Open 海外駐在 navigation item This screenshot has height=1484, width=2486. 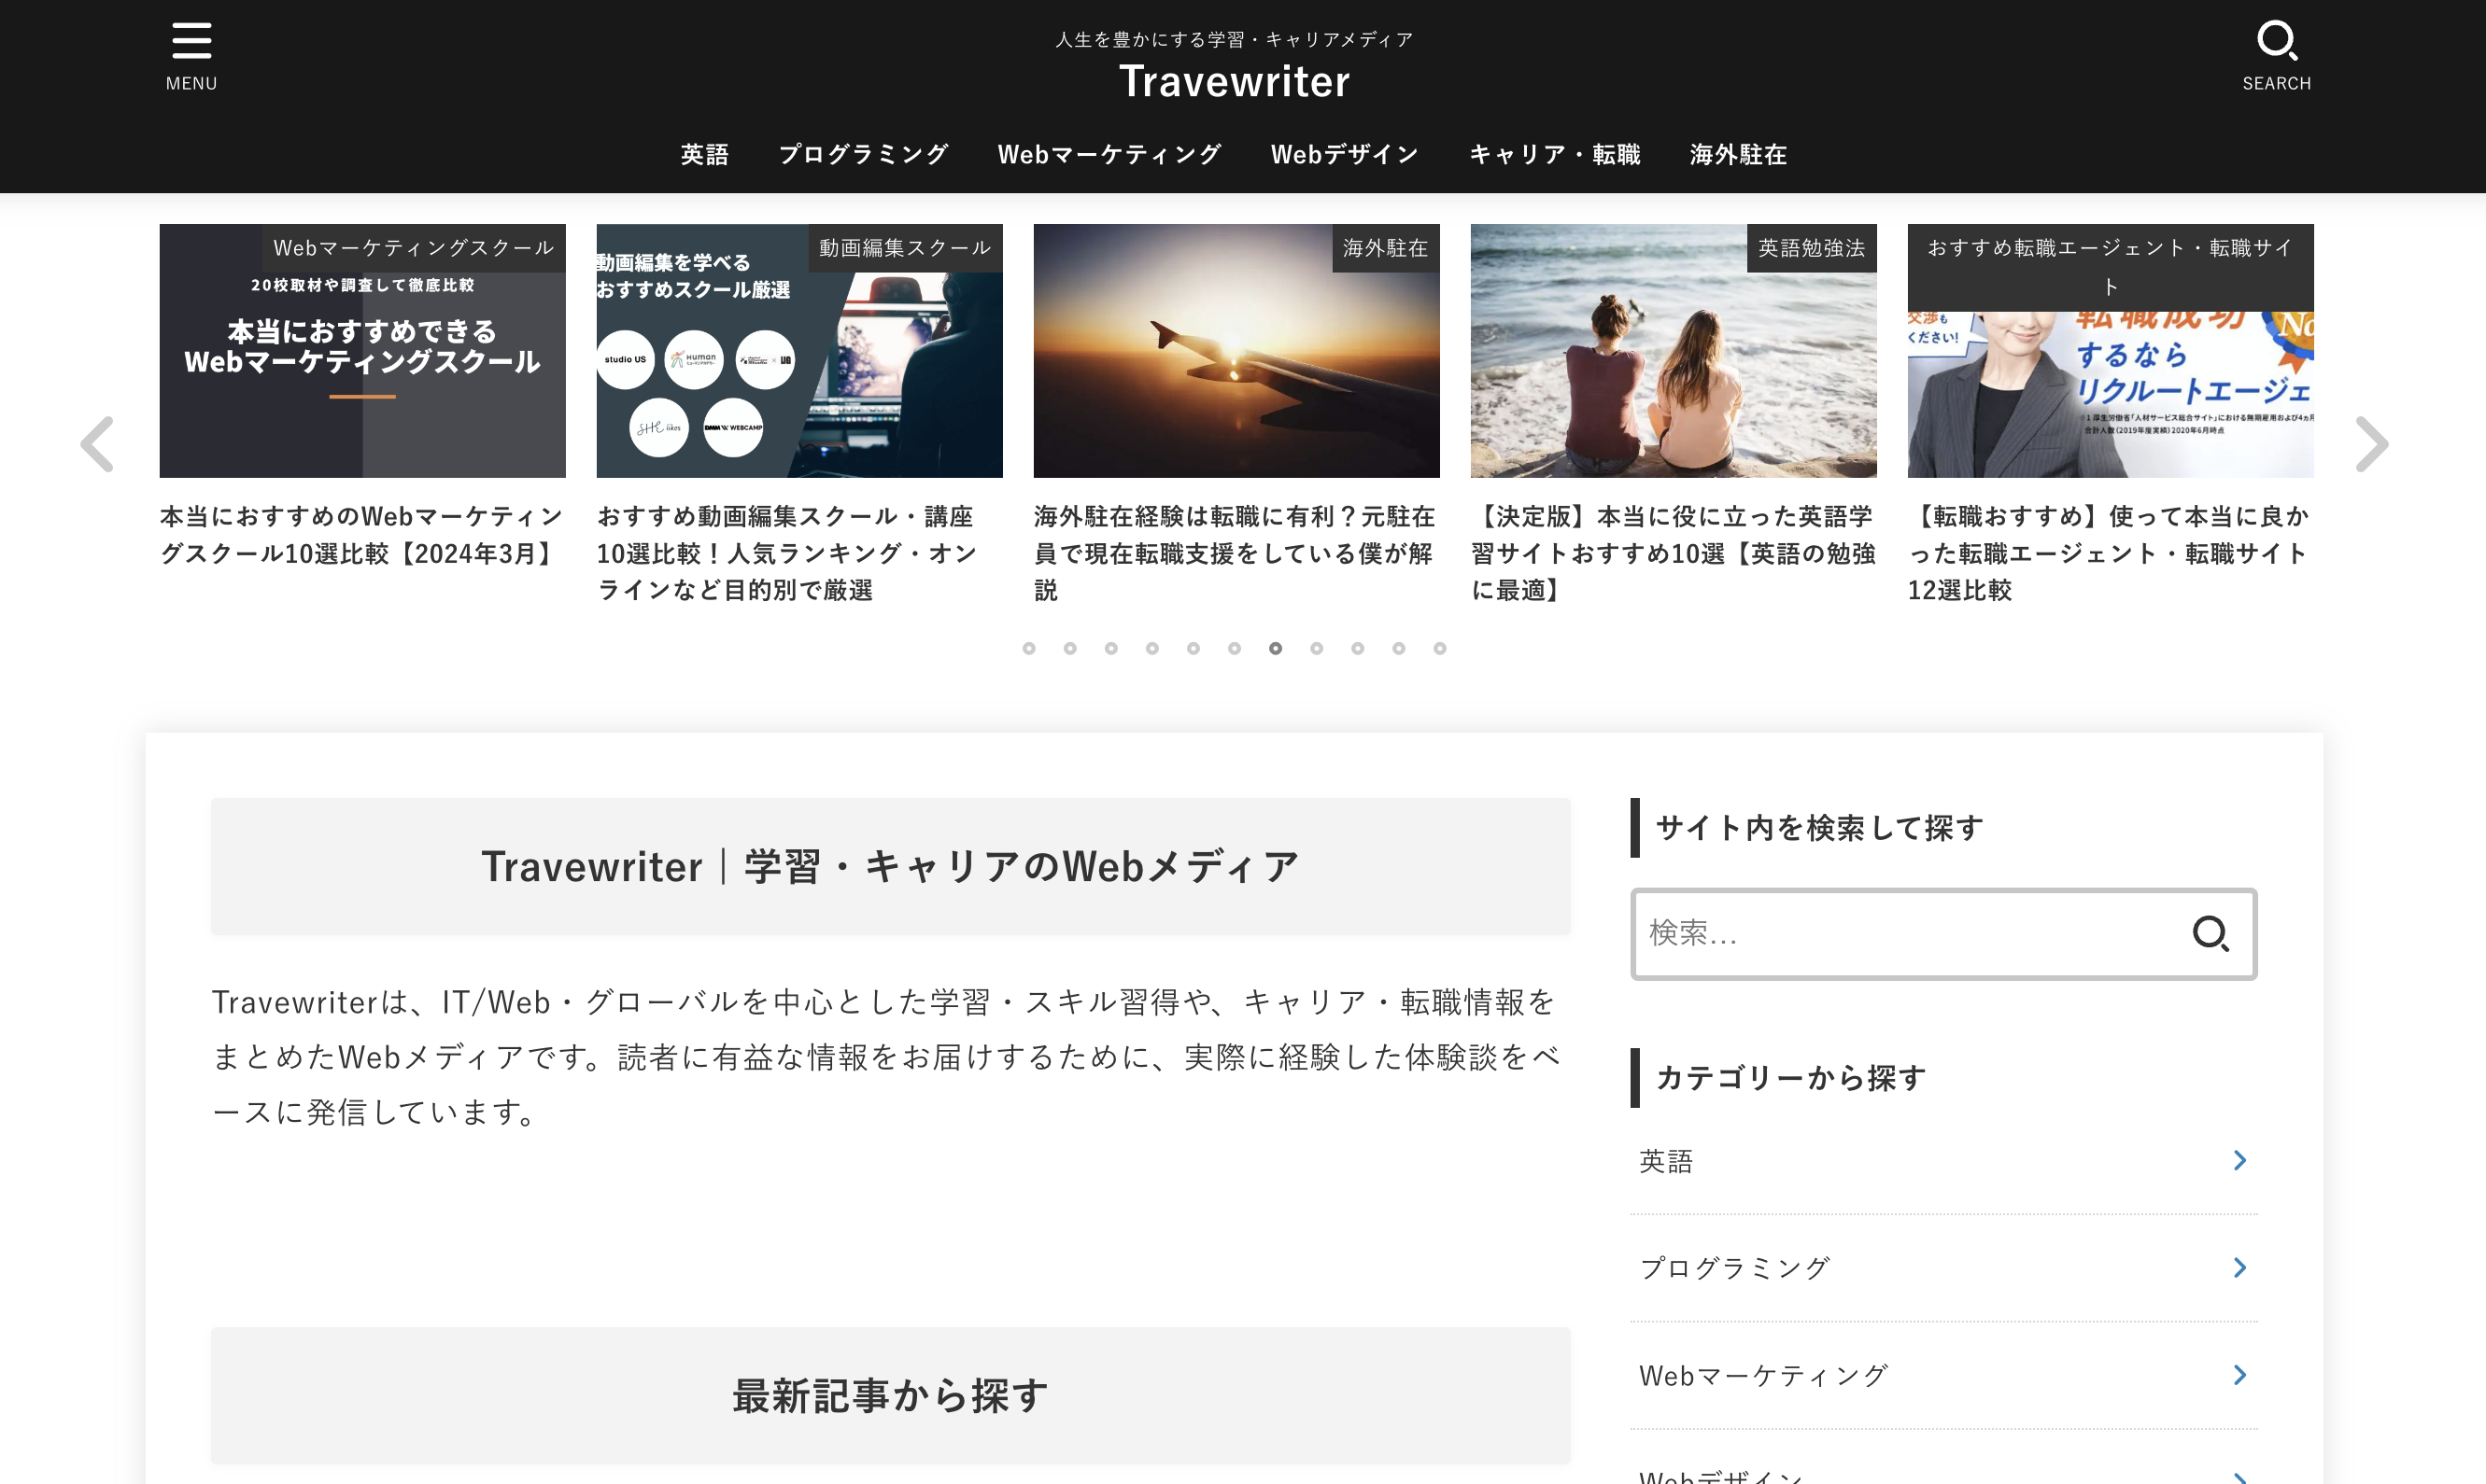point(1738,155)
